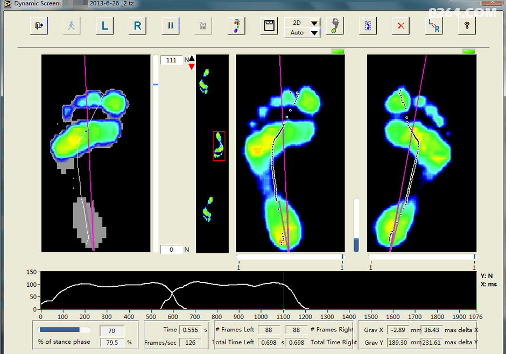Open help with the question mark icon
Image resolution: width=506 pixels, height=354 pixels.
click(x=467, y=26)
